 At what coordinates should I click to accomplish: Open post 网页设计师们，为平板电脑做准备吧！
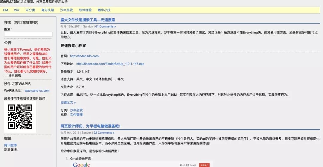point(90,126)
